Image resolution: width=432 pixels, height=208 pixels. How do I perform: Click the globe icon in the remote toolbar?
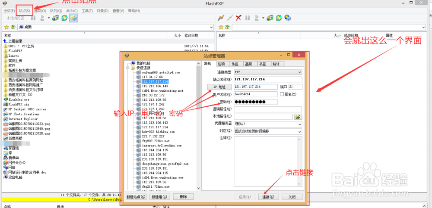[288, 18]
